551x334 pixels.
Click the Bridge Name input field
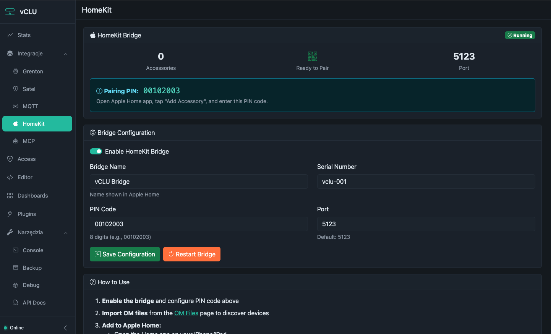(x=199, y=182)
